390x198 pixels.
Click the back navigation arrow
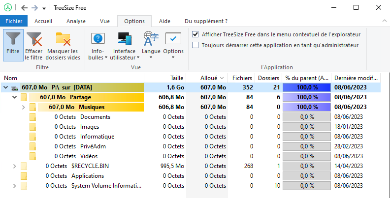pos(25,8)
